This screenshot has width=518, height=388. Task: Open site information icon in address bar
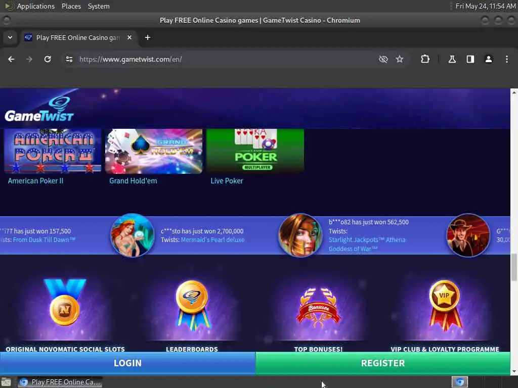point(69,59)
